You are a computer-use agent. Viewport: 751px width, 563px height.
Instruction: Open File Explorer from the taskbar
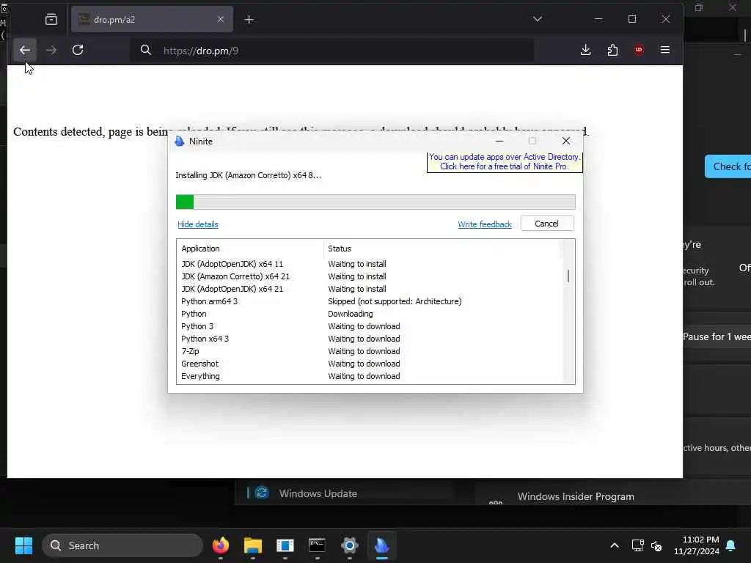253,545
